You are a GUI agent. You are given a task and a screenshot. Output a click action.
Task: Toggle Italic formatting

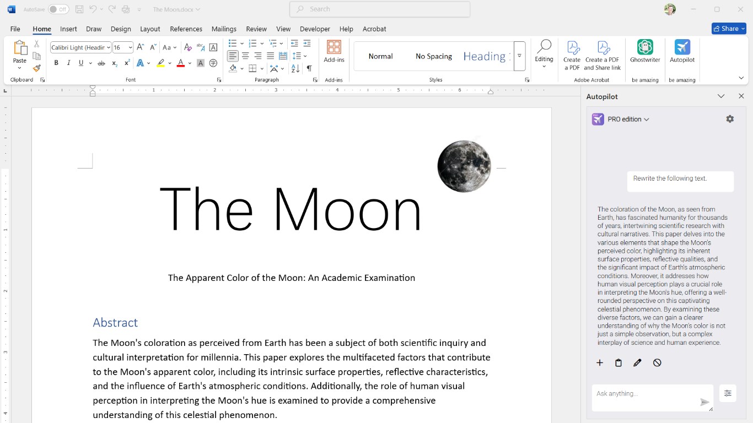69,63
